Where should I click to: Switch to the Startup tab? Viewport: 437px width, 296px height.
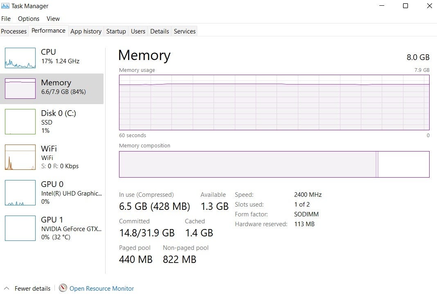[116, 31]
